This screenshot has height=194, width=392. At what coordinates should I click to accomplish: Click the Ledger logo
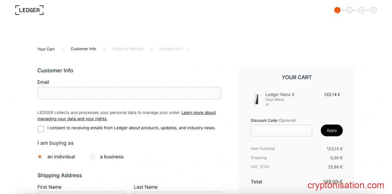29,10
